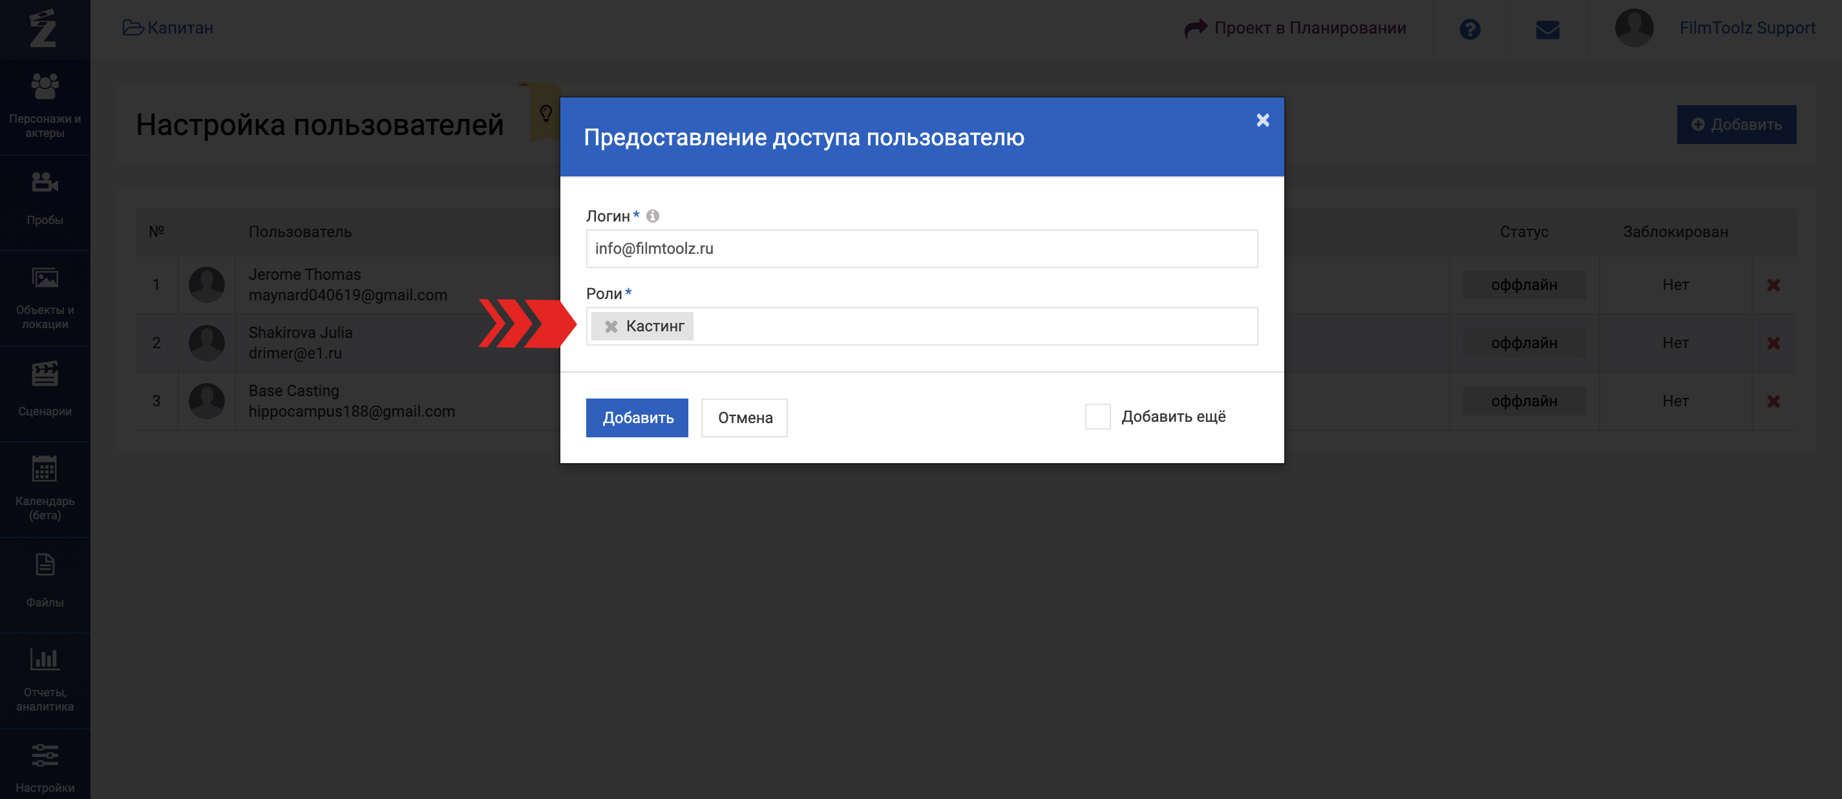Image resolution: width=1842 pixels, height=799 pixels.
Task: Click the Логин info hint icon
Action: point(653,216)
